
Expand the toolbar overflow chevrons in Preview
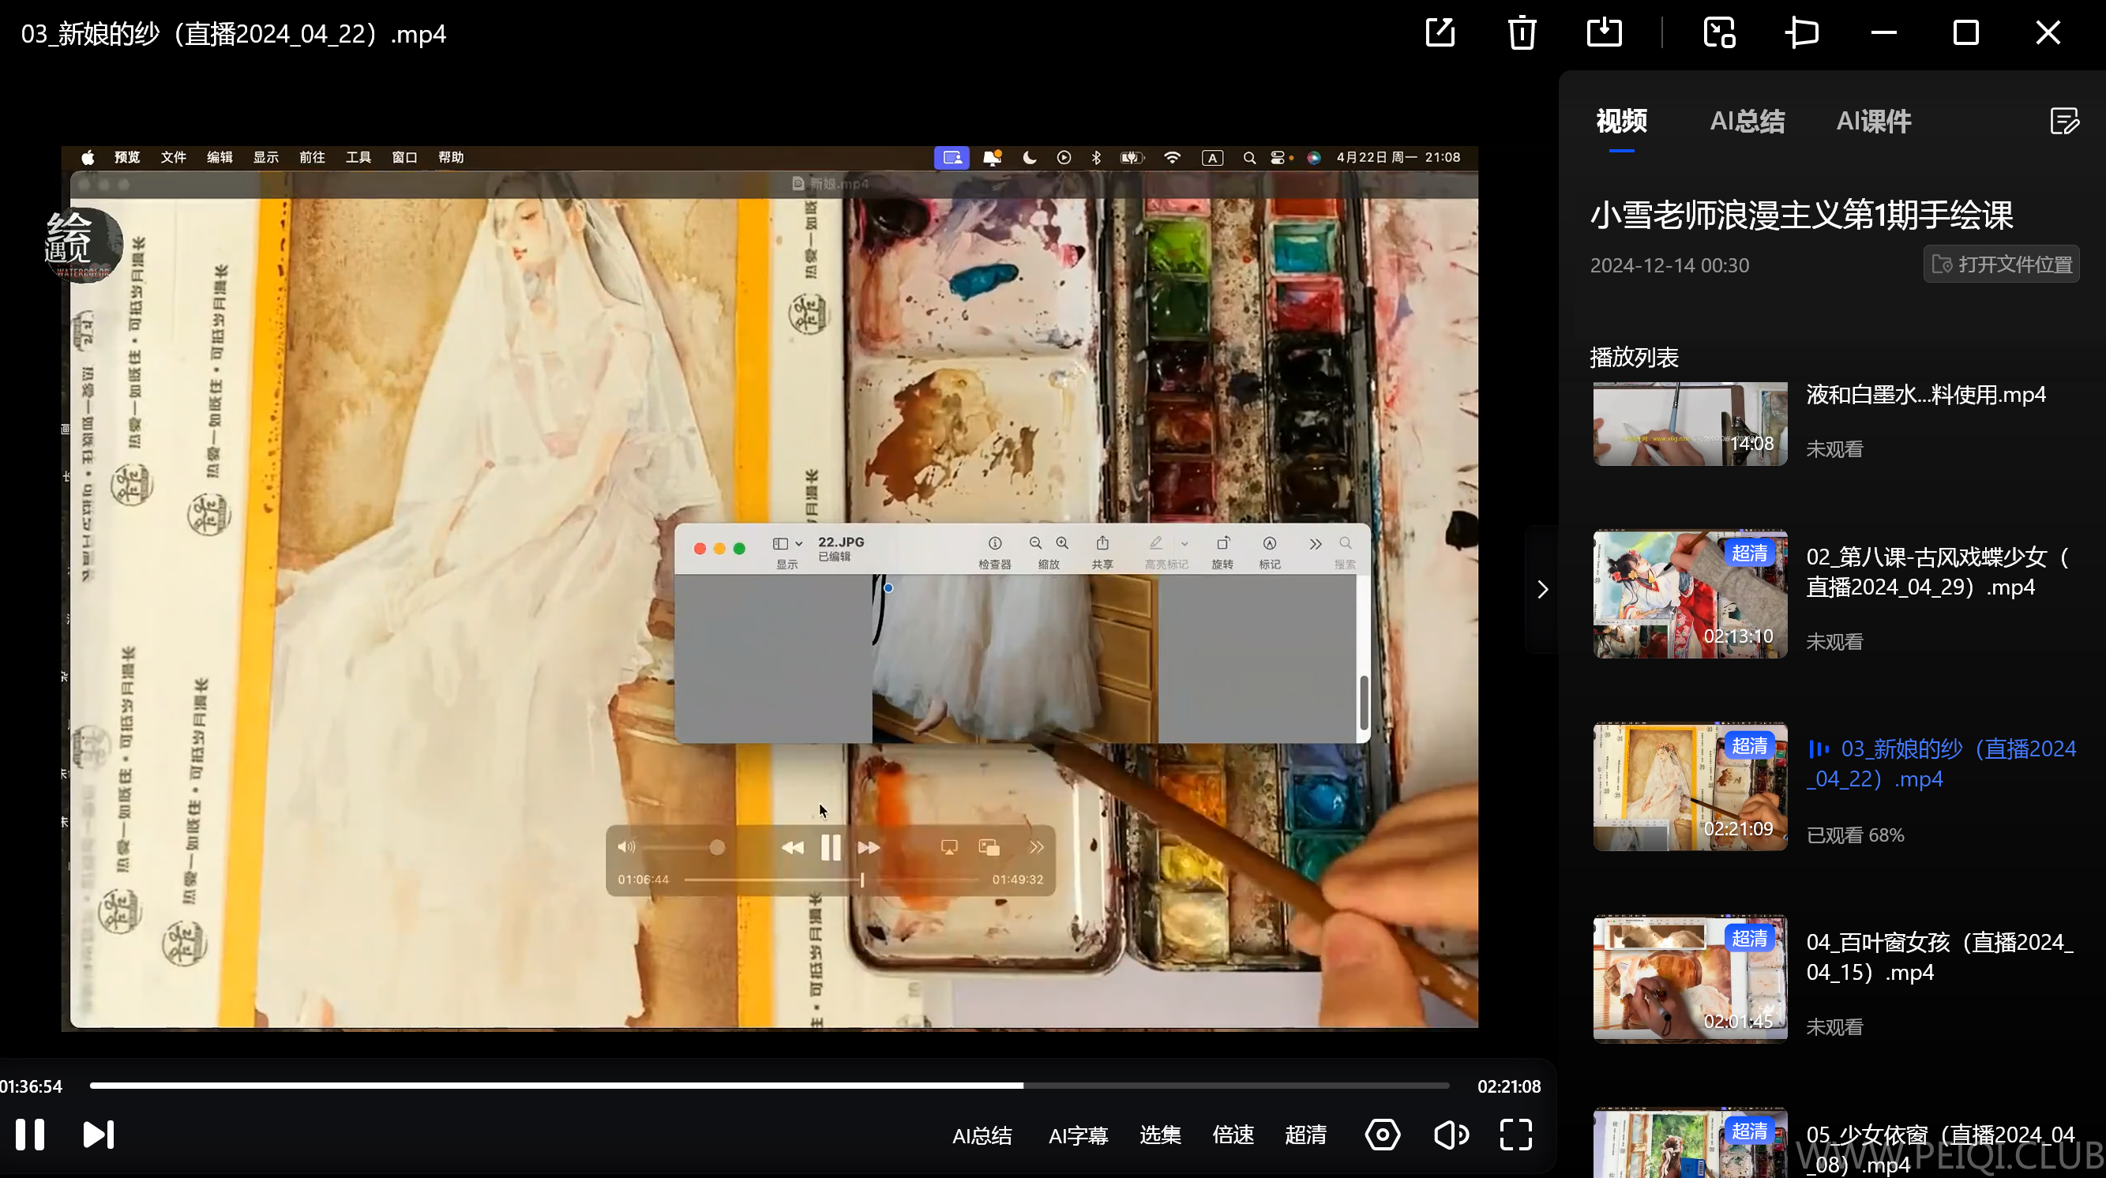[x=1315, y=544]
